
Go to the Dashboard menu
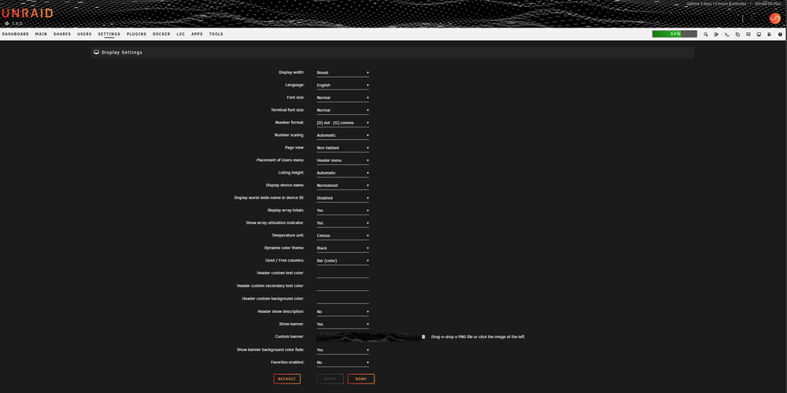(x=16, y=34)
